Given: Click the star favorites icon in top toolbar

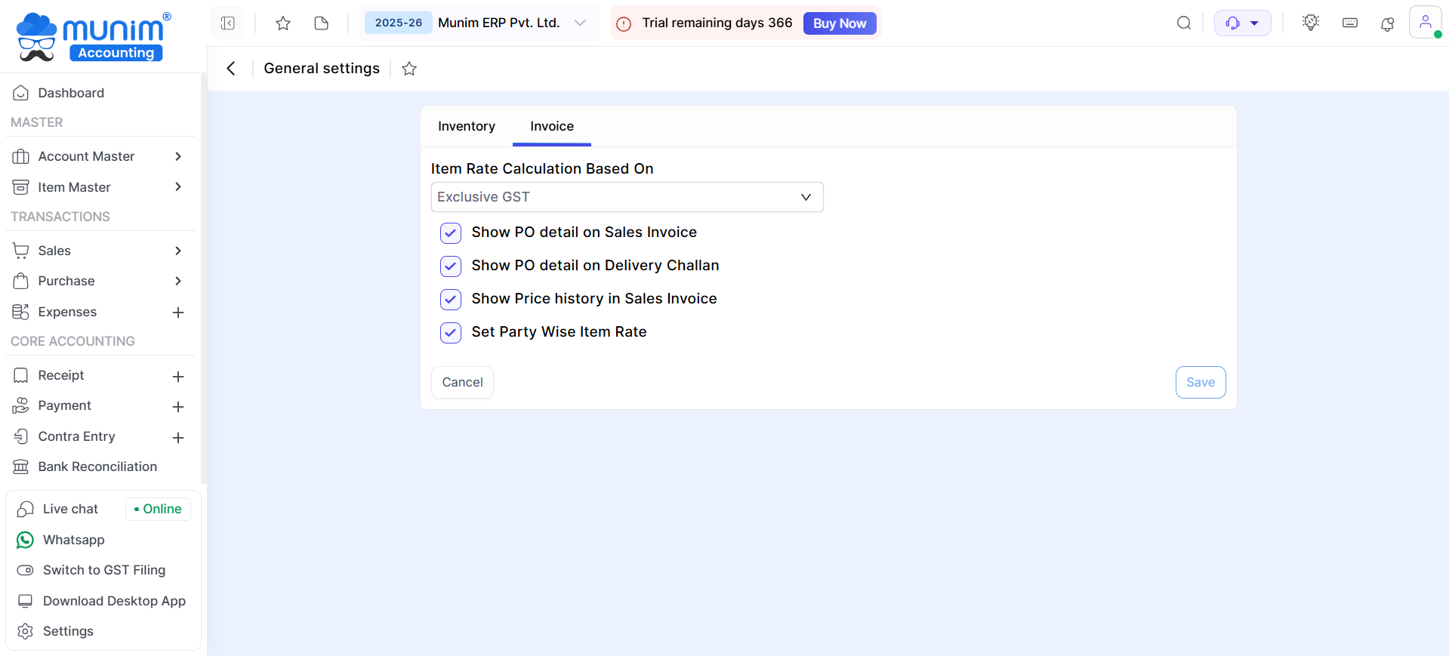Looking at the screenshot, I should point(283,23).
